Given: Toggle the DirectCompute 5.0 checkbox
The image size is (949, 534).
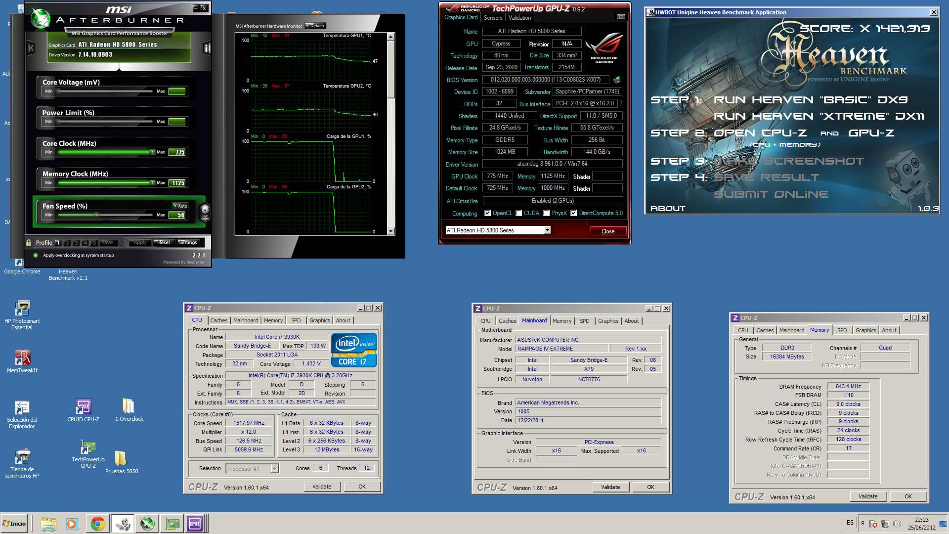Looking at the screenshot, I should point(574,213).
